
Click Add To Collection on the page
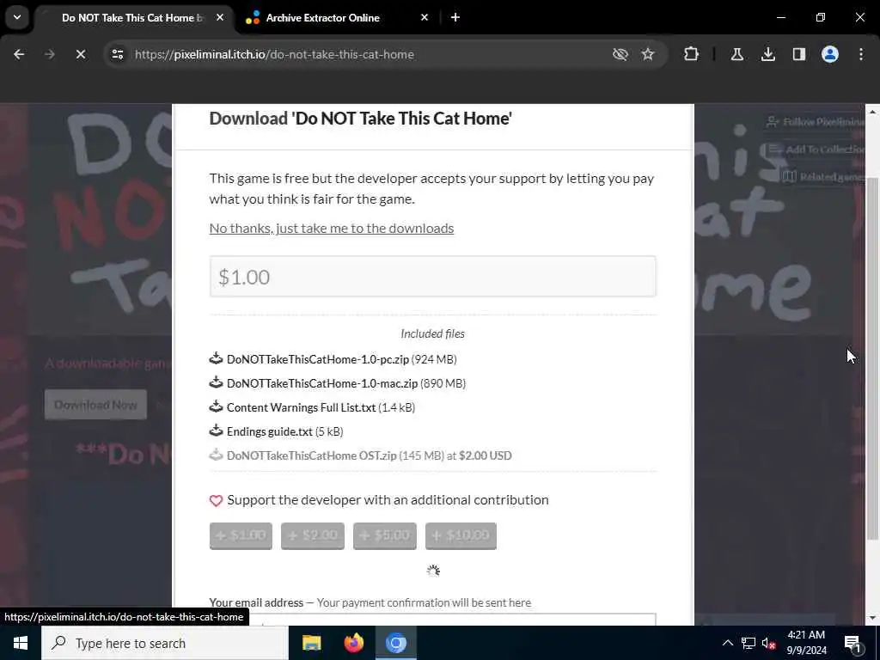pyautogui.click(x=815, y=150)
